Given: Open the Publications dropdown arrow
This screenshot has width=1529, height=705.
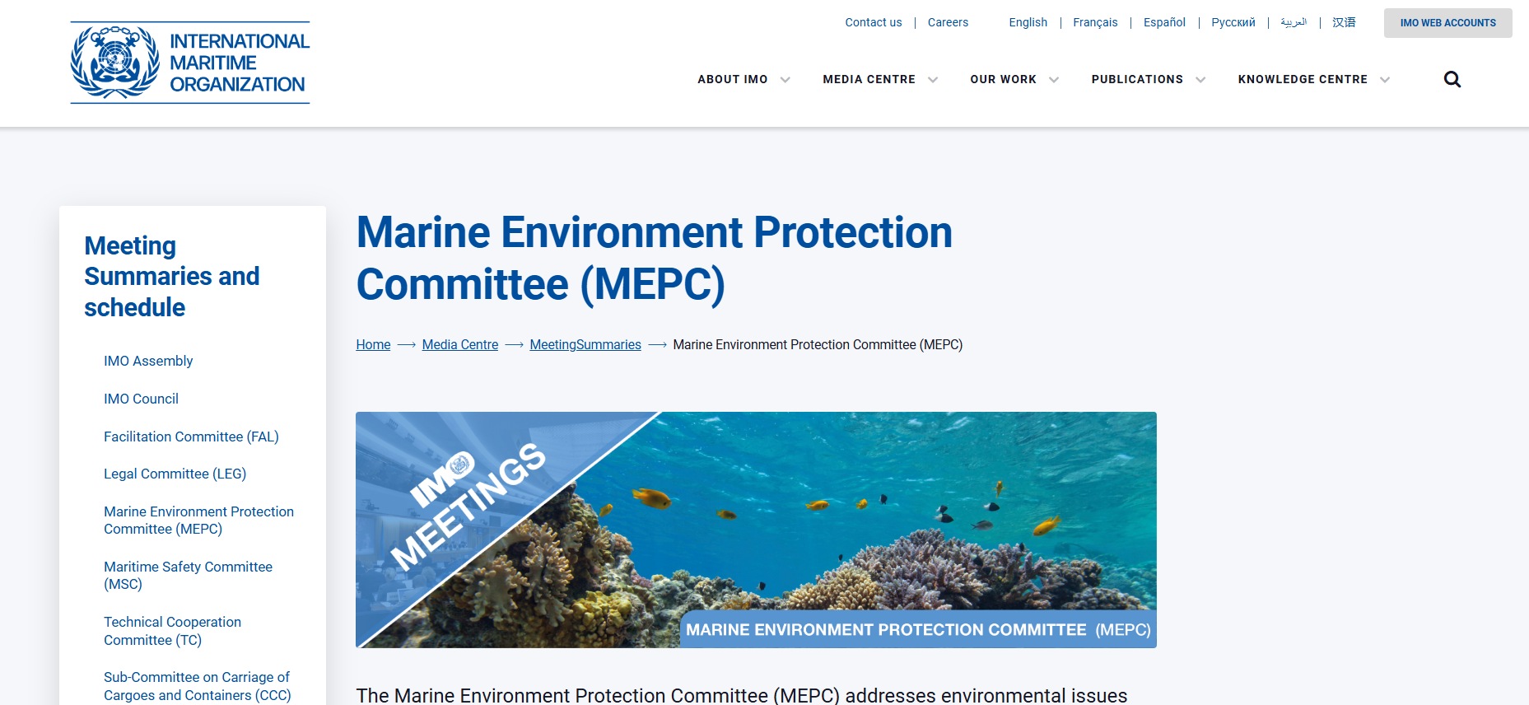Looking at the screenshot, I should click(x=1200, y=80).
